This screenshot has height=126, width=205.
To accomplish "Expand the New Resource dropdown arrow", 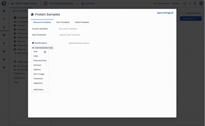I will pos(200,19).
